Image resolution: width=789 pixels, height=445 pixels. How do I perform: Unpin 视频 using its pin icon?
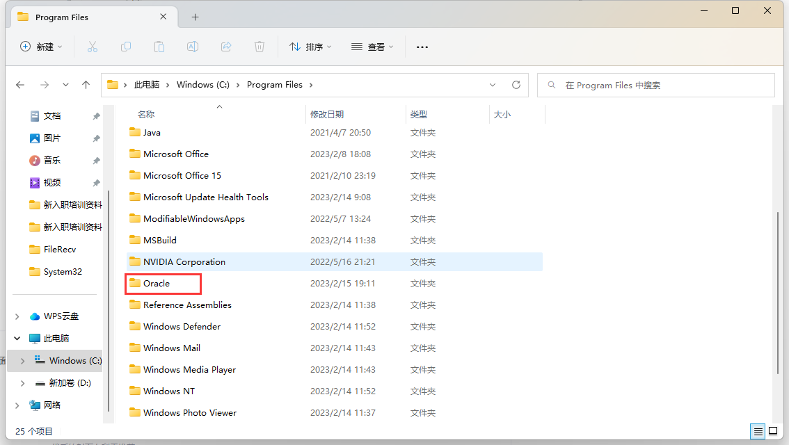click(x=96, y=183)
